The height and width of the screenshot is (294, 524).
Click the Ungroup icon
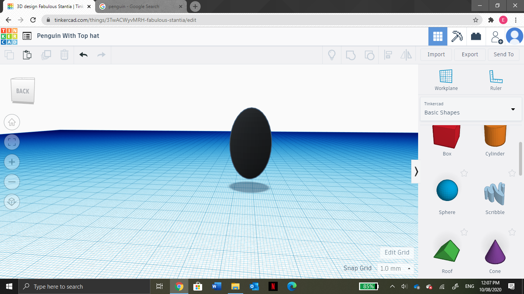(369, 55)
